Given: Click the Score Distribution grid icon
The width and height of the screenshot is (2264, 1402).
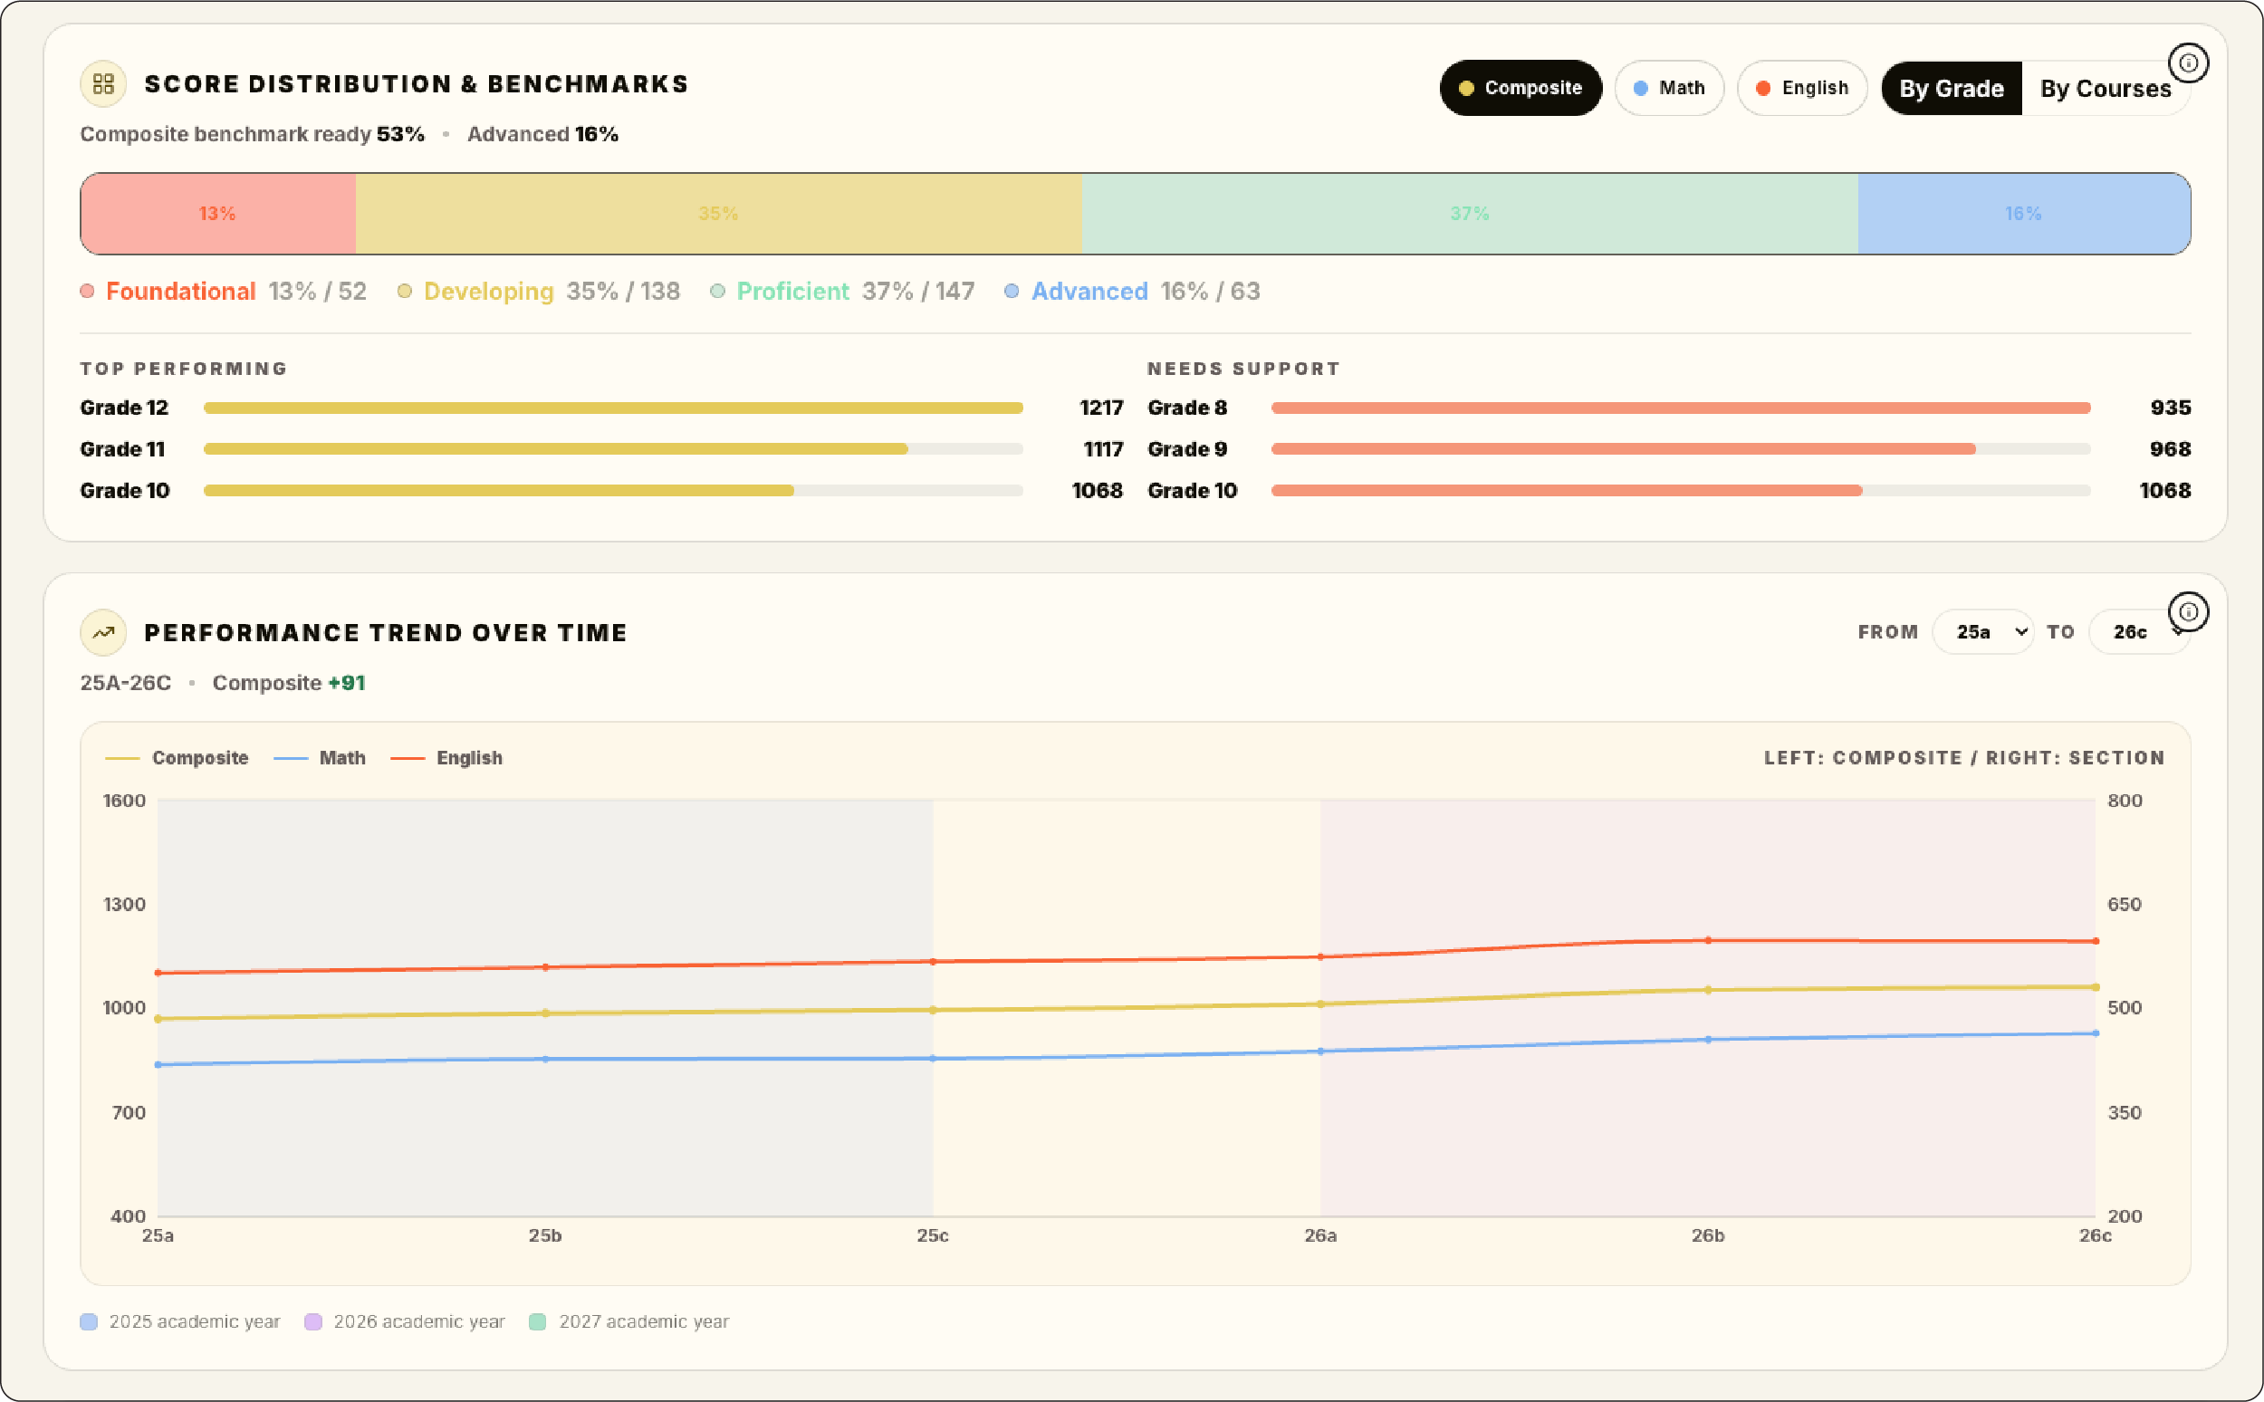Looking at the screenshot, I should pos(103,84).
